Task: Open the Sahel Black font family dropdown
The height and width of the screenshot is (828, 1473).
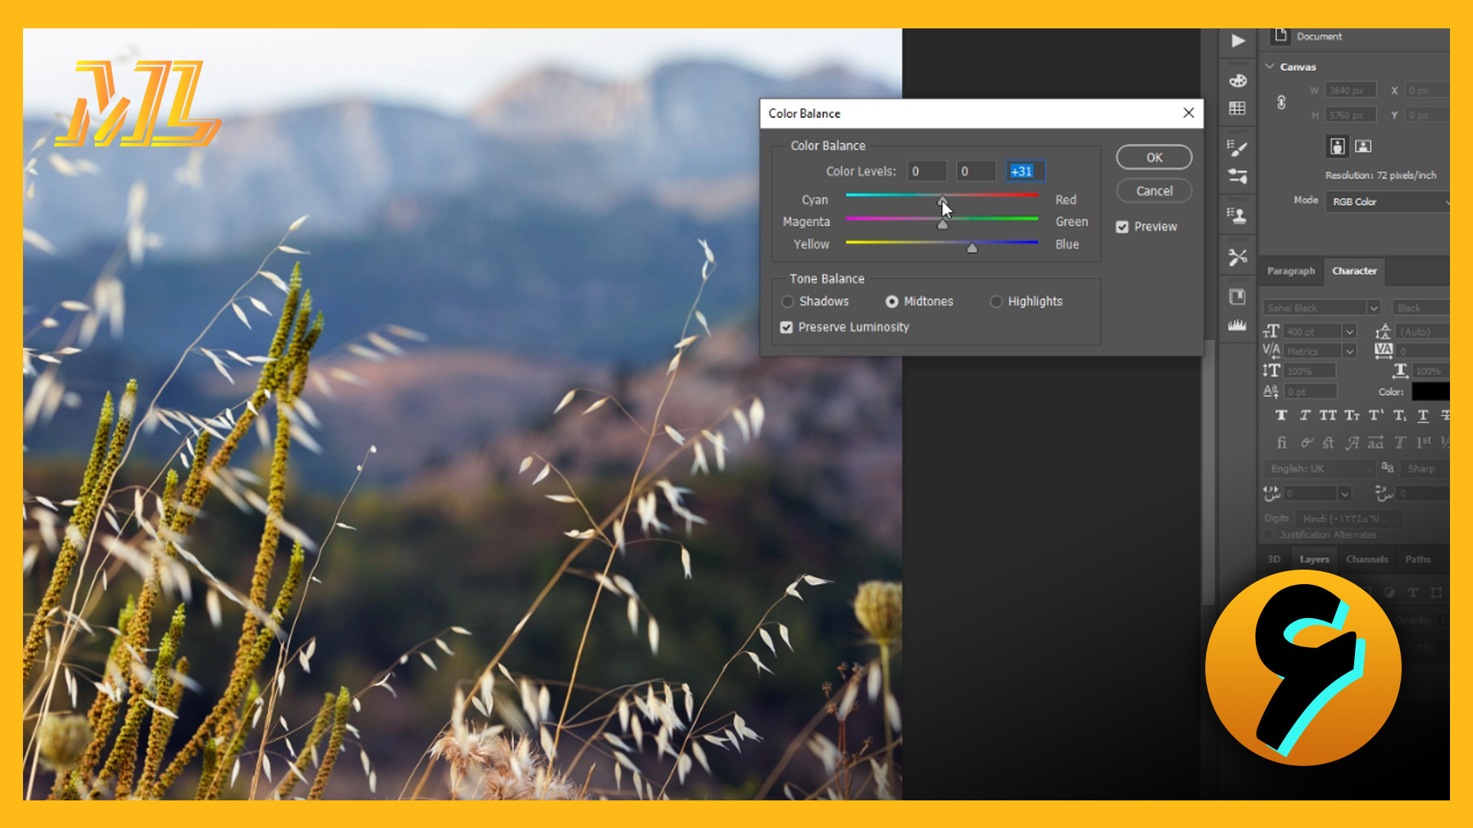Action: coord(1373,308)
